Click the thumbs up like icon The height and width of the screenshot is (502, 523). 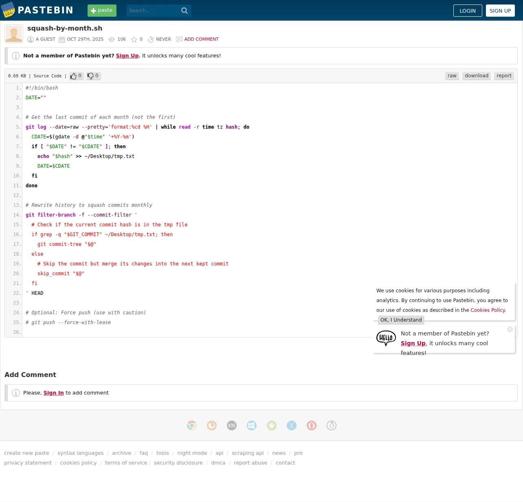(x=73, y=76)
